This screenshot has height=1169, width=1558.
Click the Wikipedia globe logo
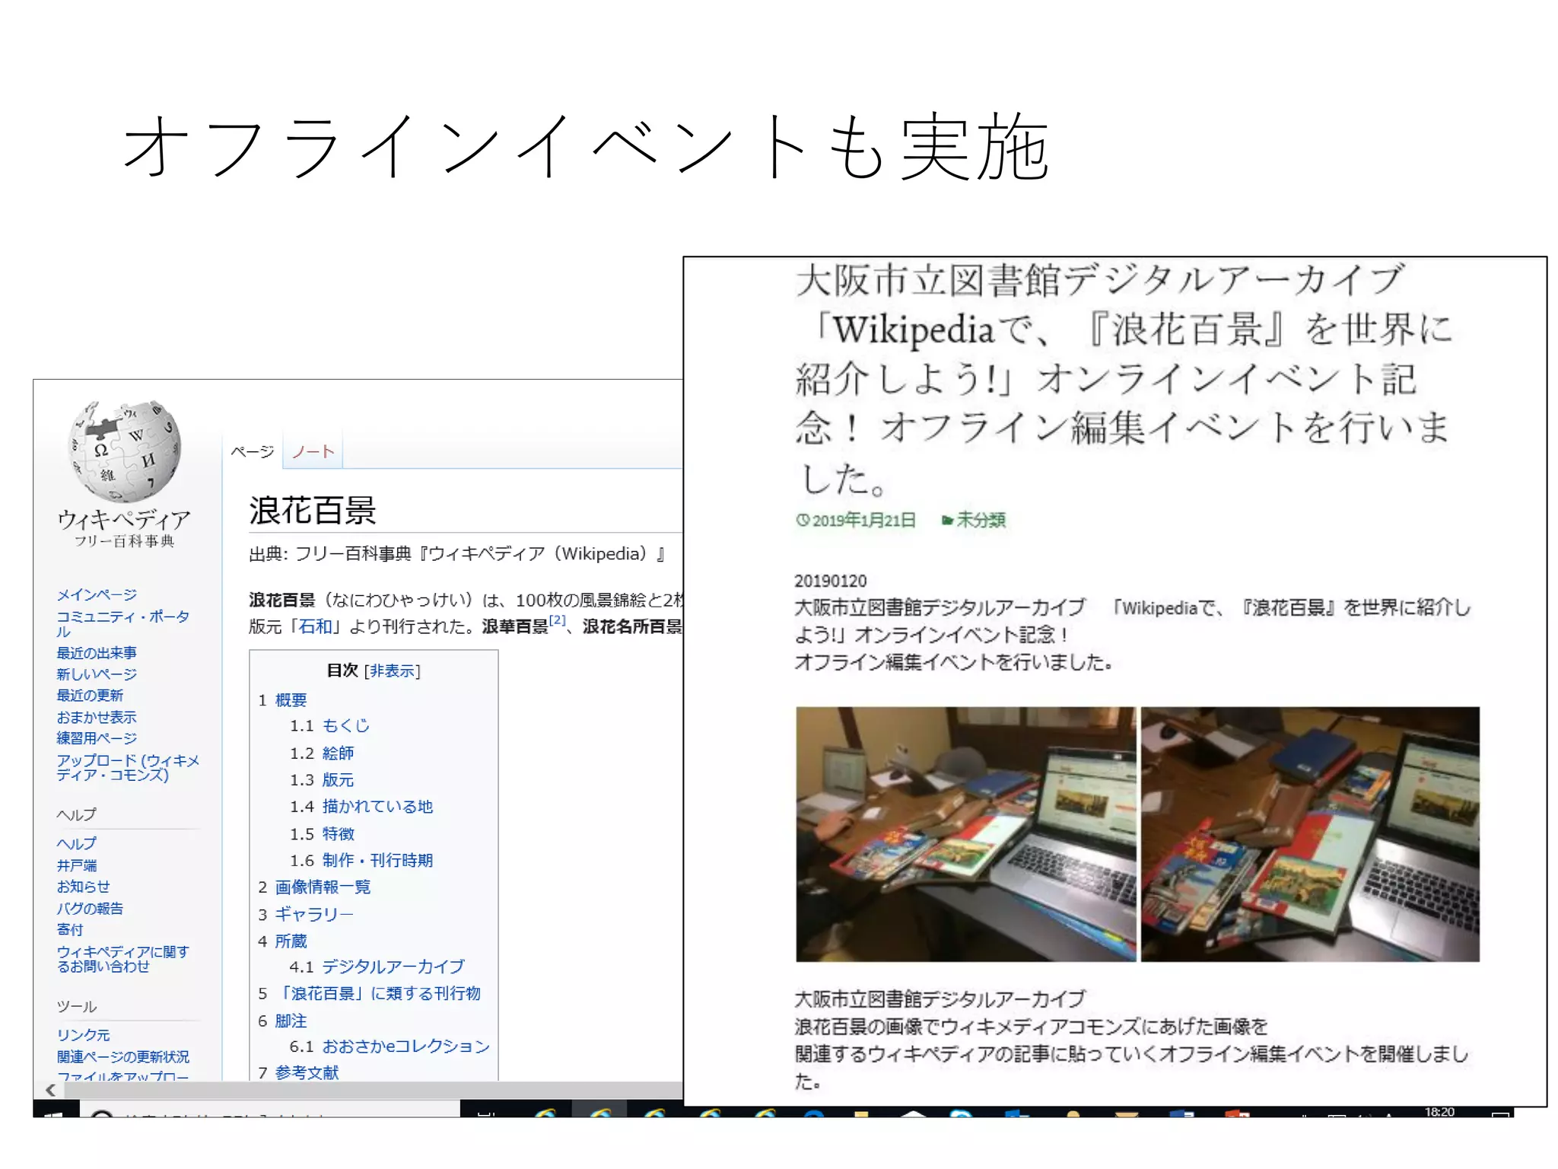pyautogui.click(x=125, y=451)
